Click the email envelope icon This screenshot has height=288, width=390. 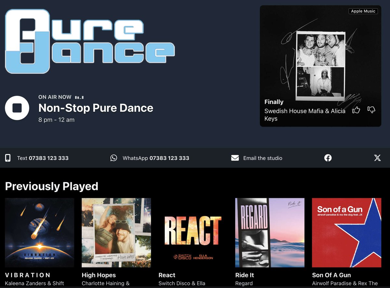(x=235, y=158)
